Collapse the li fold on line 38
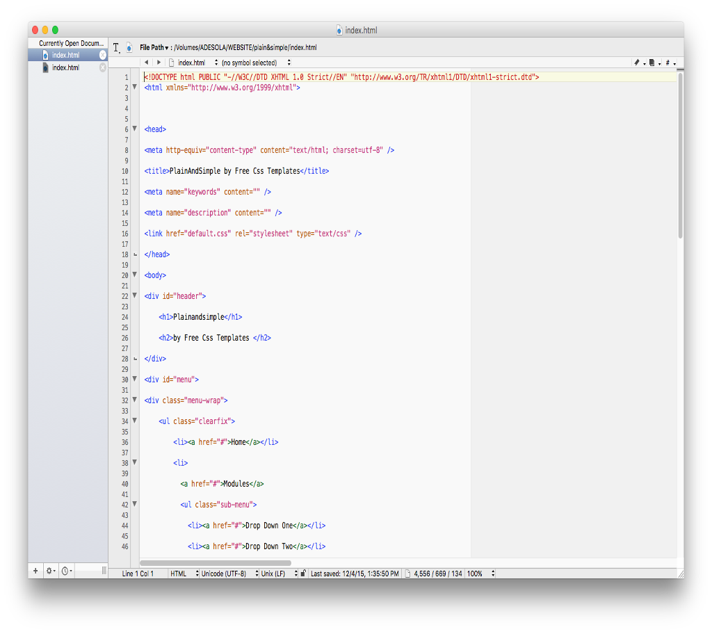Screen dimensions: 712x634 (x=134, y=462)
